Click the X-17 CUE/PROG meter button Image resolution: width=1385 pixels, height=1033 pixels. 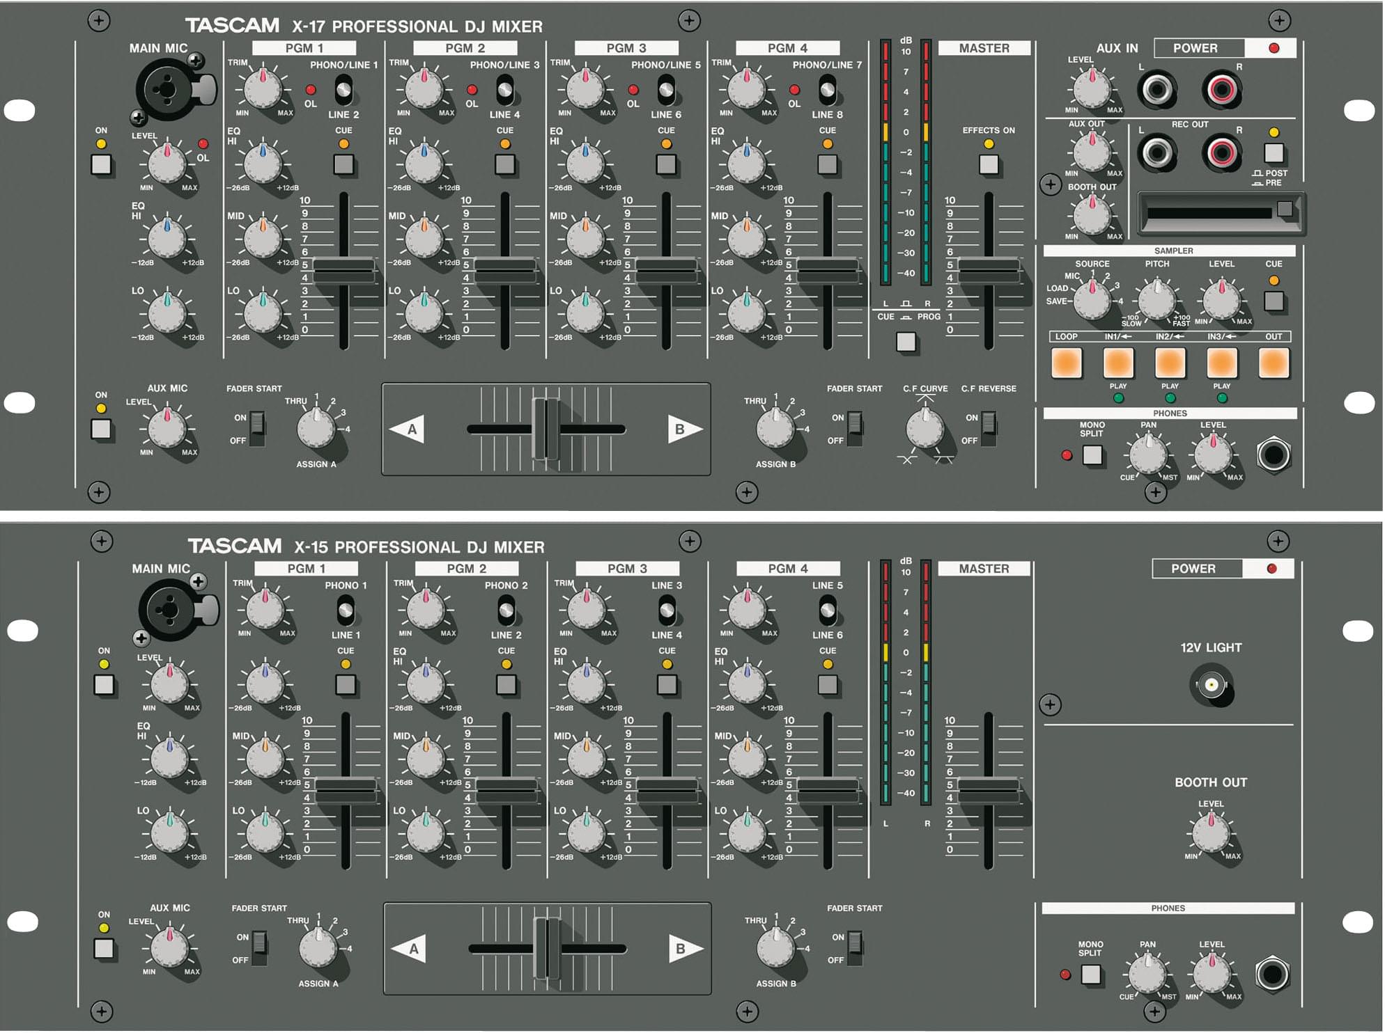click(x=906, y=342)
